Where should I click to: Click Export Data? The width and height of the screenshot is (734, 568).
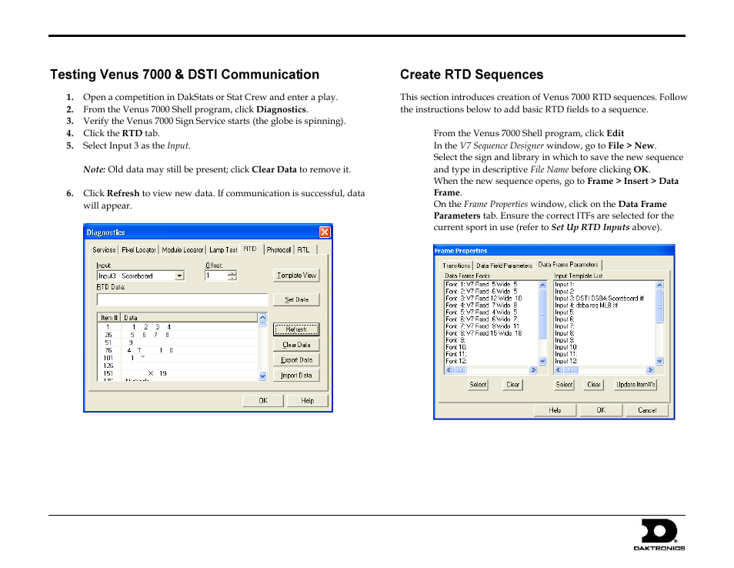pyautogui.click(x=296, y=359)
